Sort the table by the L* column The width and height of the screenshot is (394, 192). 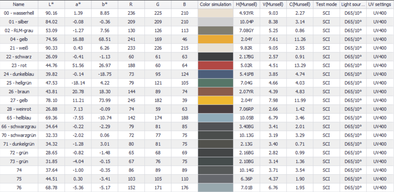click(x=51, y=4)
